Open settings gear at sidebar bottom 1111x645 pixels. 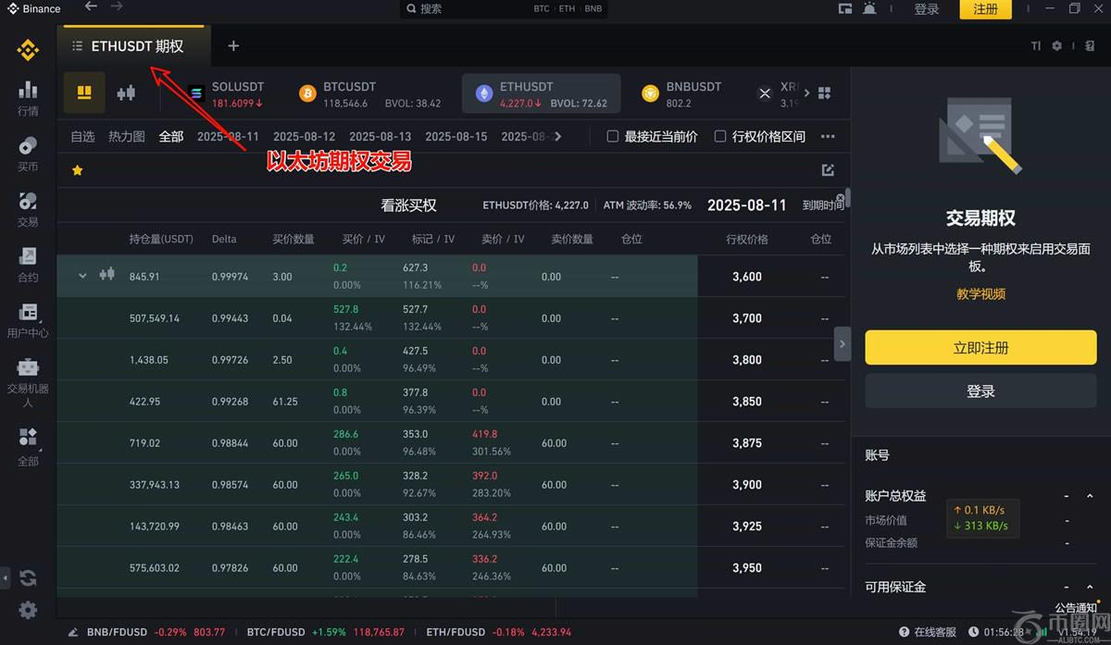click(x=28, y=610)
